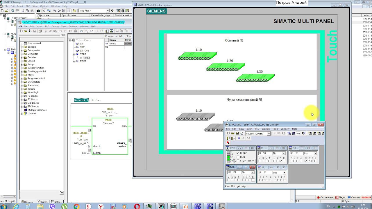Toggle RUN-P checkbox in CPU window
Screen dimensions: 372x209
pyautogui.click(x=238, y=153)
